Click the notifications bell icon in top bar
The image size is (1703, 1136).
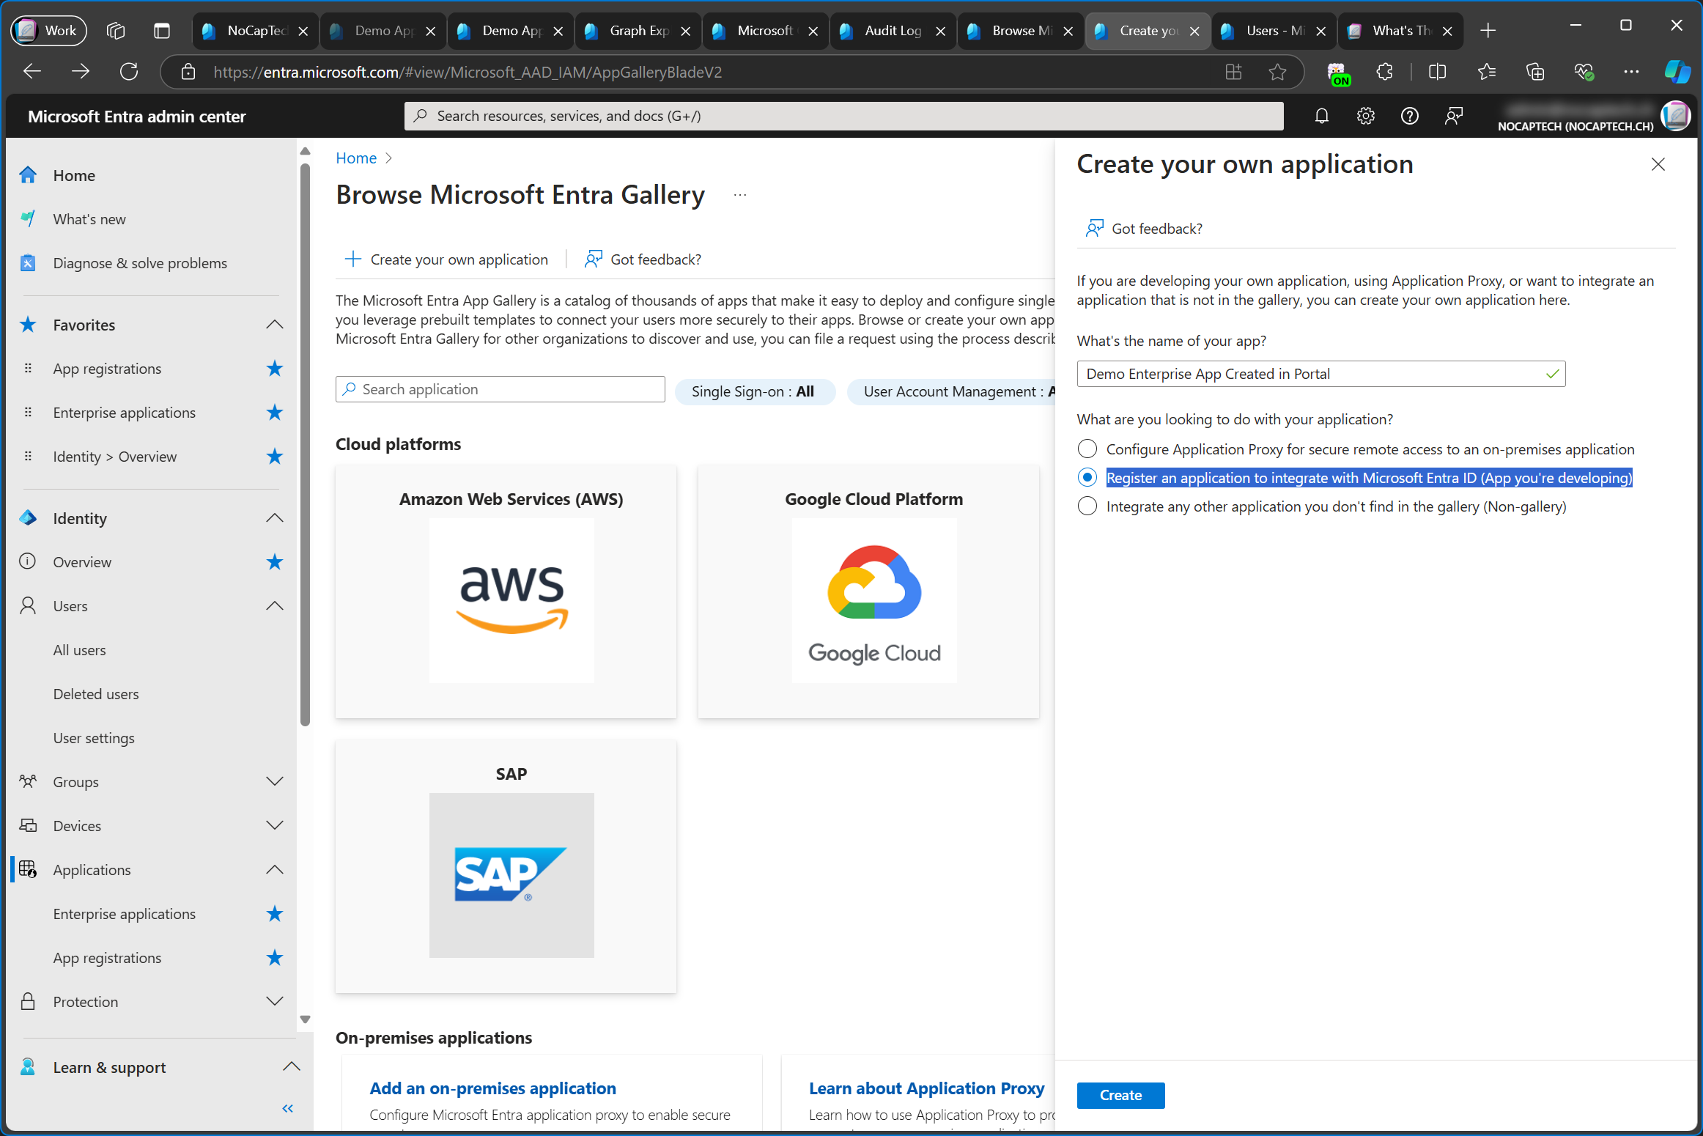[1322, 115]
